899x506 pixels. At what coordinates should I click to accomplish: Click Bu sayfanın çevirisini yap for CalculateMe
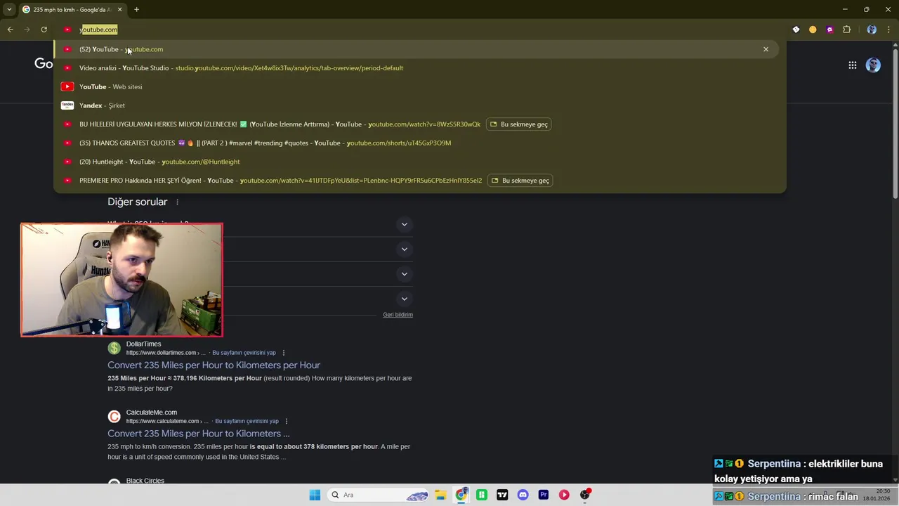pos(247,421)
